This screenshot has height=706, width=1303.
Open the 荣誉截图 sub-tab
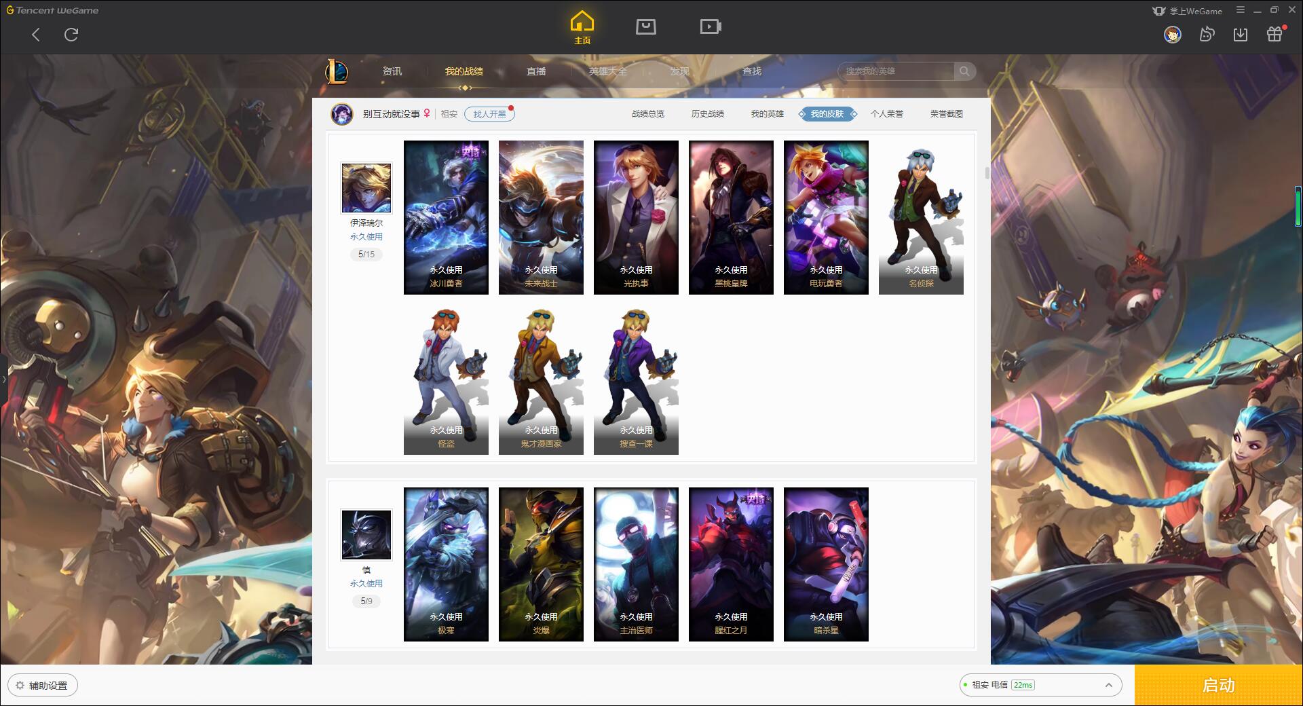(947, 114)
